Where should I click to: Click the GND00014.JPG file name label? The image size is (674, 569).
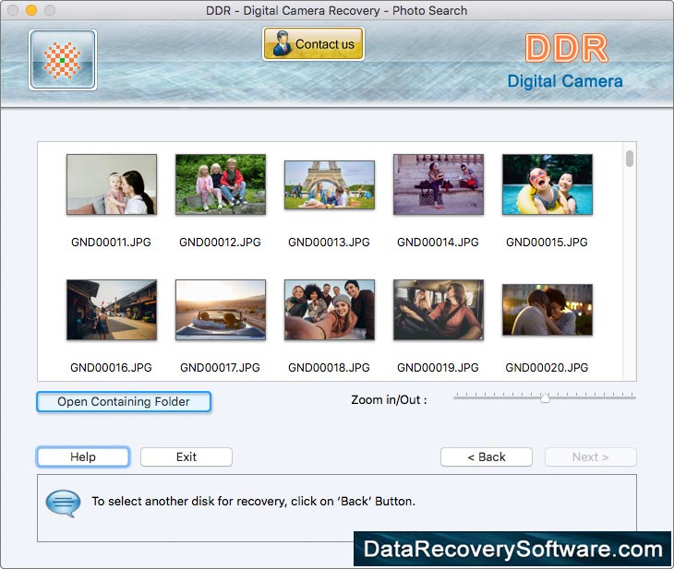[x=438, y=243]
